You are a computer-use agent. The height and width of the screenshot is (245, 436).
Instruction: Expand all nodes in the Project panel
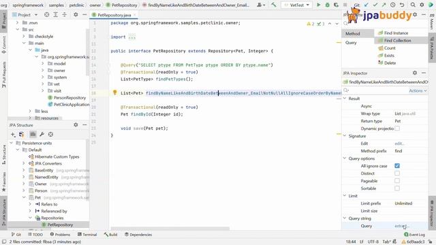click(56, 14)
